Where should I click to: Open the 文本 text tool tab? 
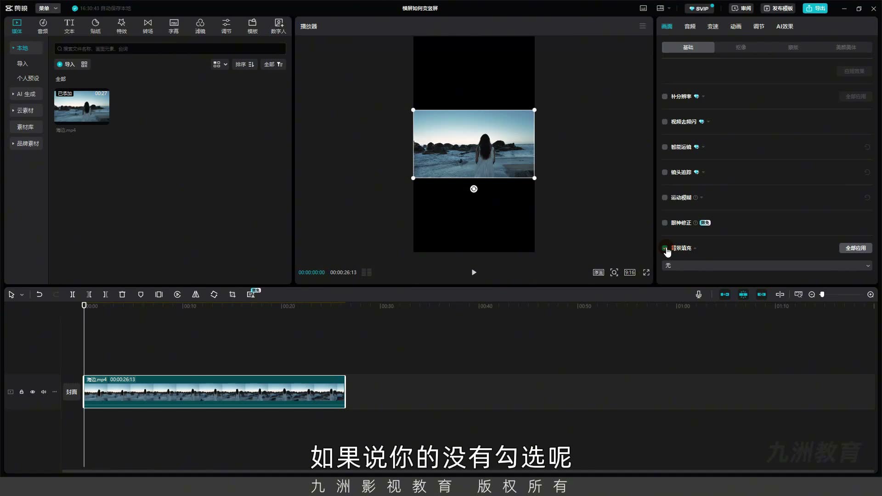(x=69, y=26)
